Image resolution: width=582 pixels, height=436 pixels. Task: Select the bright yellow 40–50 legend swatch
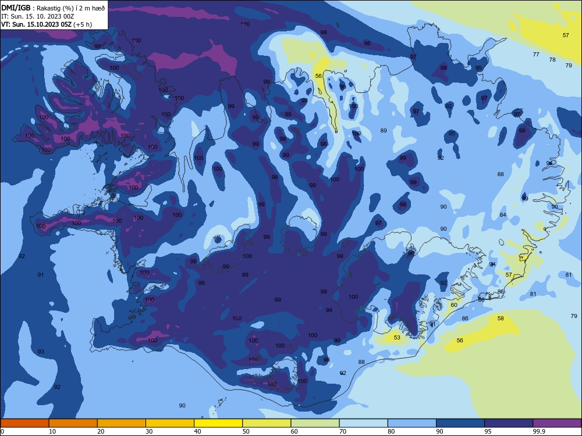tap(218, 423)
